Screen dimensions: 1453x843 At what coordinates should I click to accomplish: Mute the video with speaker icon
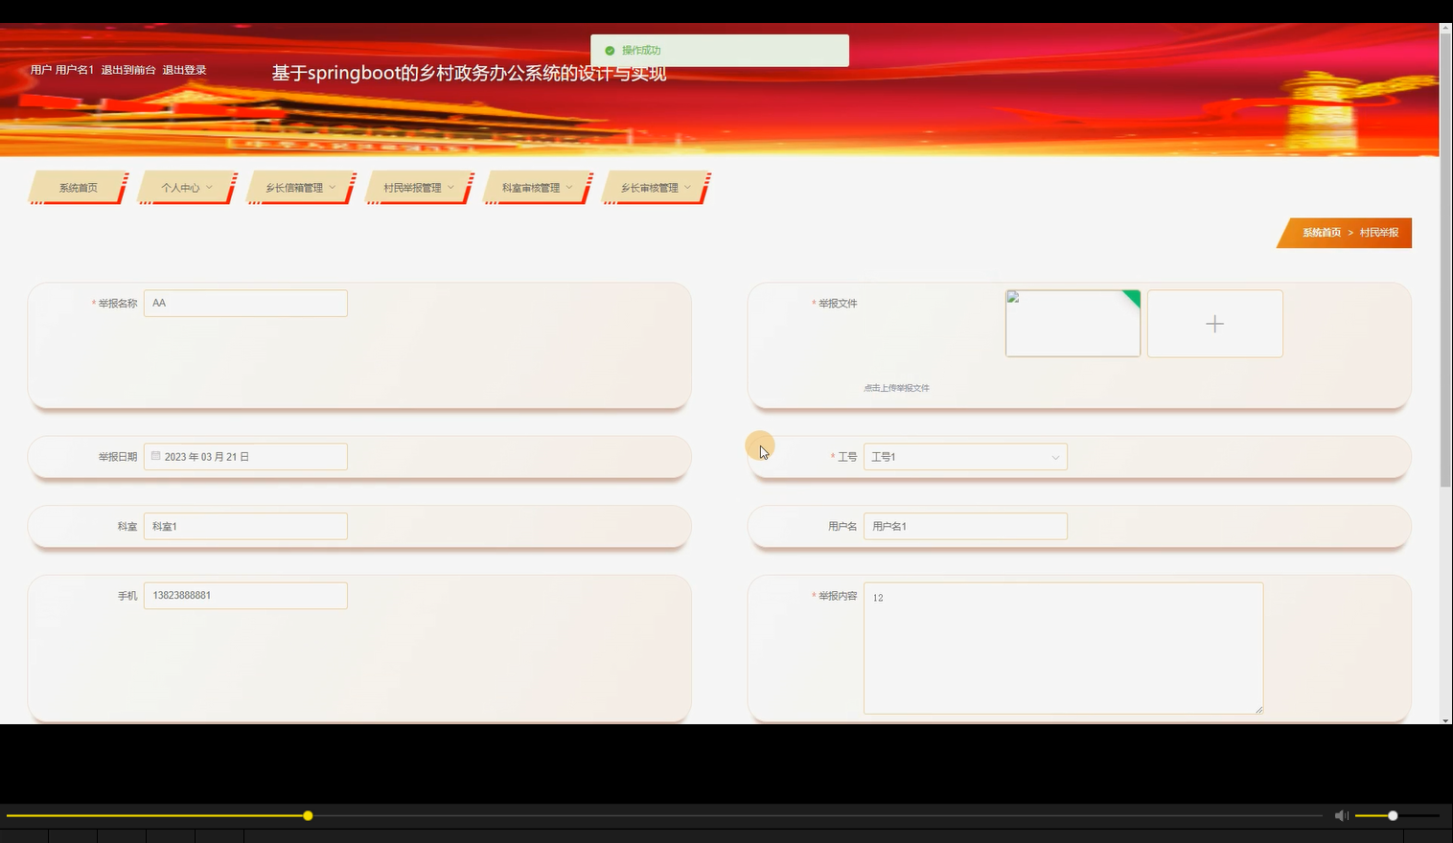[1342, 816]
